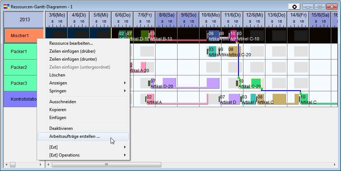Select 'Ressource bearbeiten...' from context menu
The height and width of the screenshot is (171, 341).
[71, 43]
